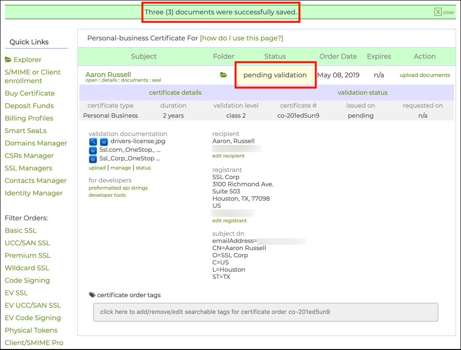Image resolution: width=461 pixels, height=350 pixels.
Task: Click the edit recipient link
Action: pos(228,156)
